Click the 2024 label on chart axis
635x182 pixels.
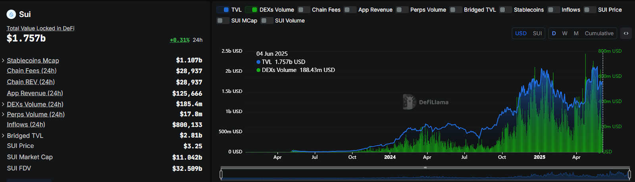tap(390, 157)
